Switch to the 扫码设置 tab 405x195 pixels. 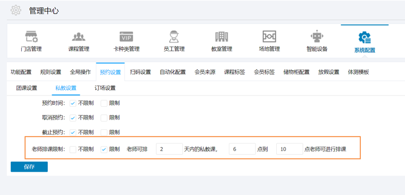coord(140,72)
